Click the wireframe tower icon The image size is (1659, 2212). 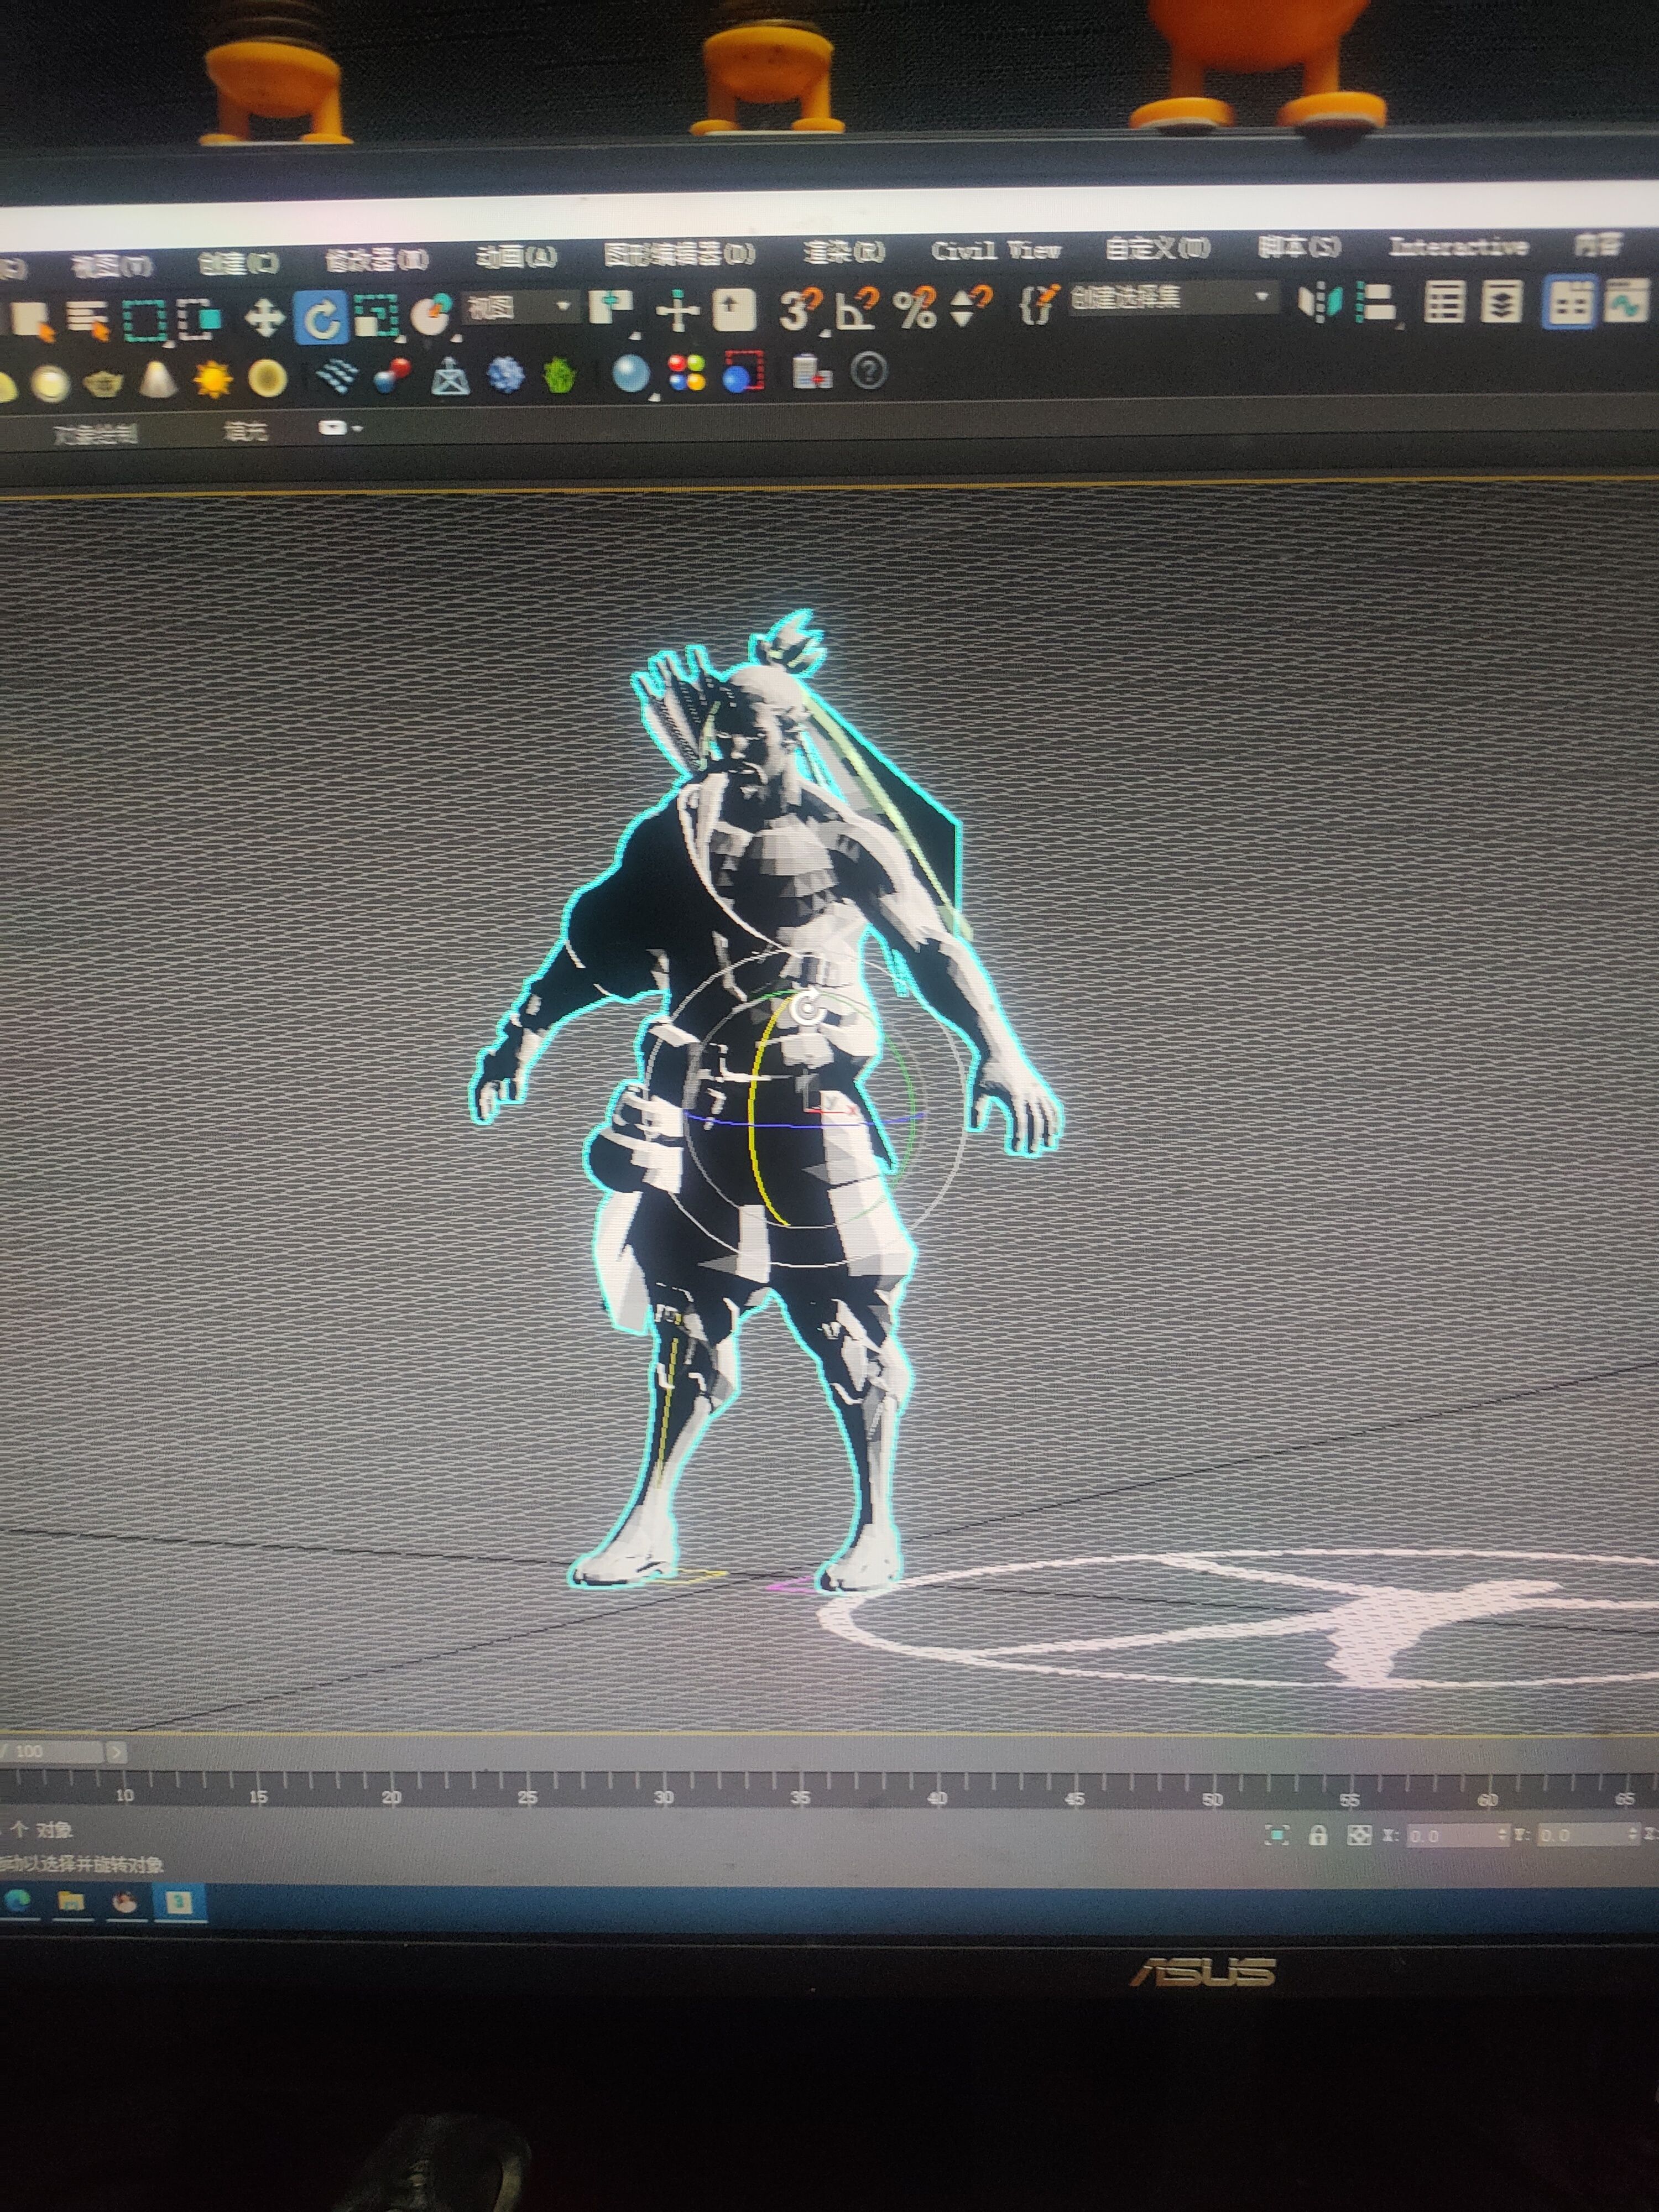[449, 376]
